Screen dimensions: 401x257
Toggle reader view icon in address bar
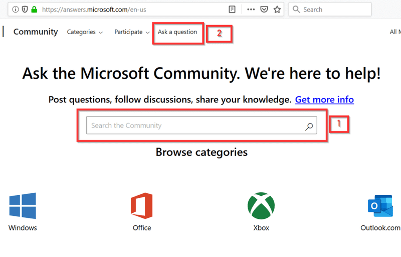tap(232, 10)
